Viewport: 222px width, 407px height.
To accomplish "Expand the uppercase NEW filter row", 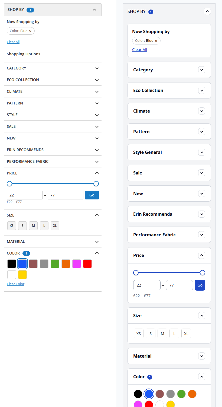I will click(x=53, y=138).
